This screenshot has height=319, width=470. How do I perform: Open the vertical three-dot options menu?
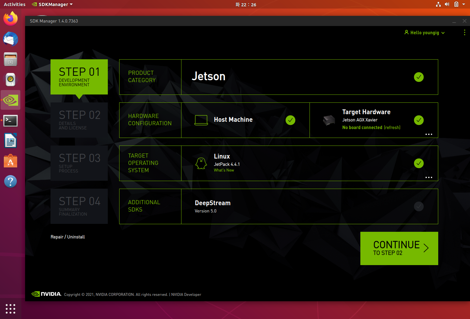click(x=464, y=32)
